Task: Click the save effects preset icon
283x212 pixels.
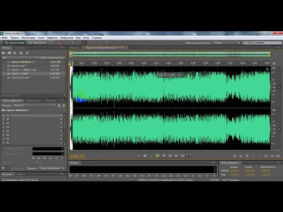Action: click(59, 105)
